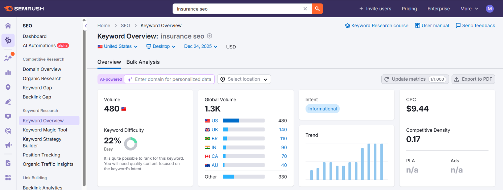The height and width of the screenshot is (190, 503).
Task: Open the Local map pin icon
Action: click(x=8, y=87)
